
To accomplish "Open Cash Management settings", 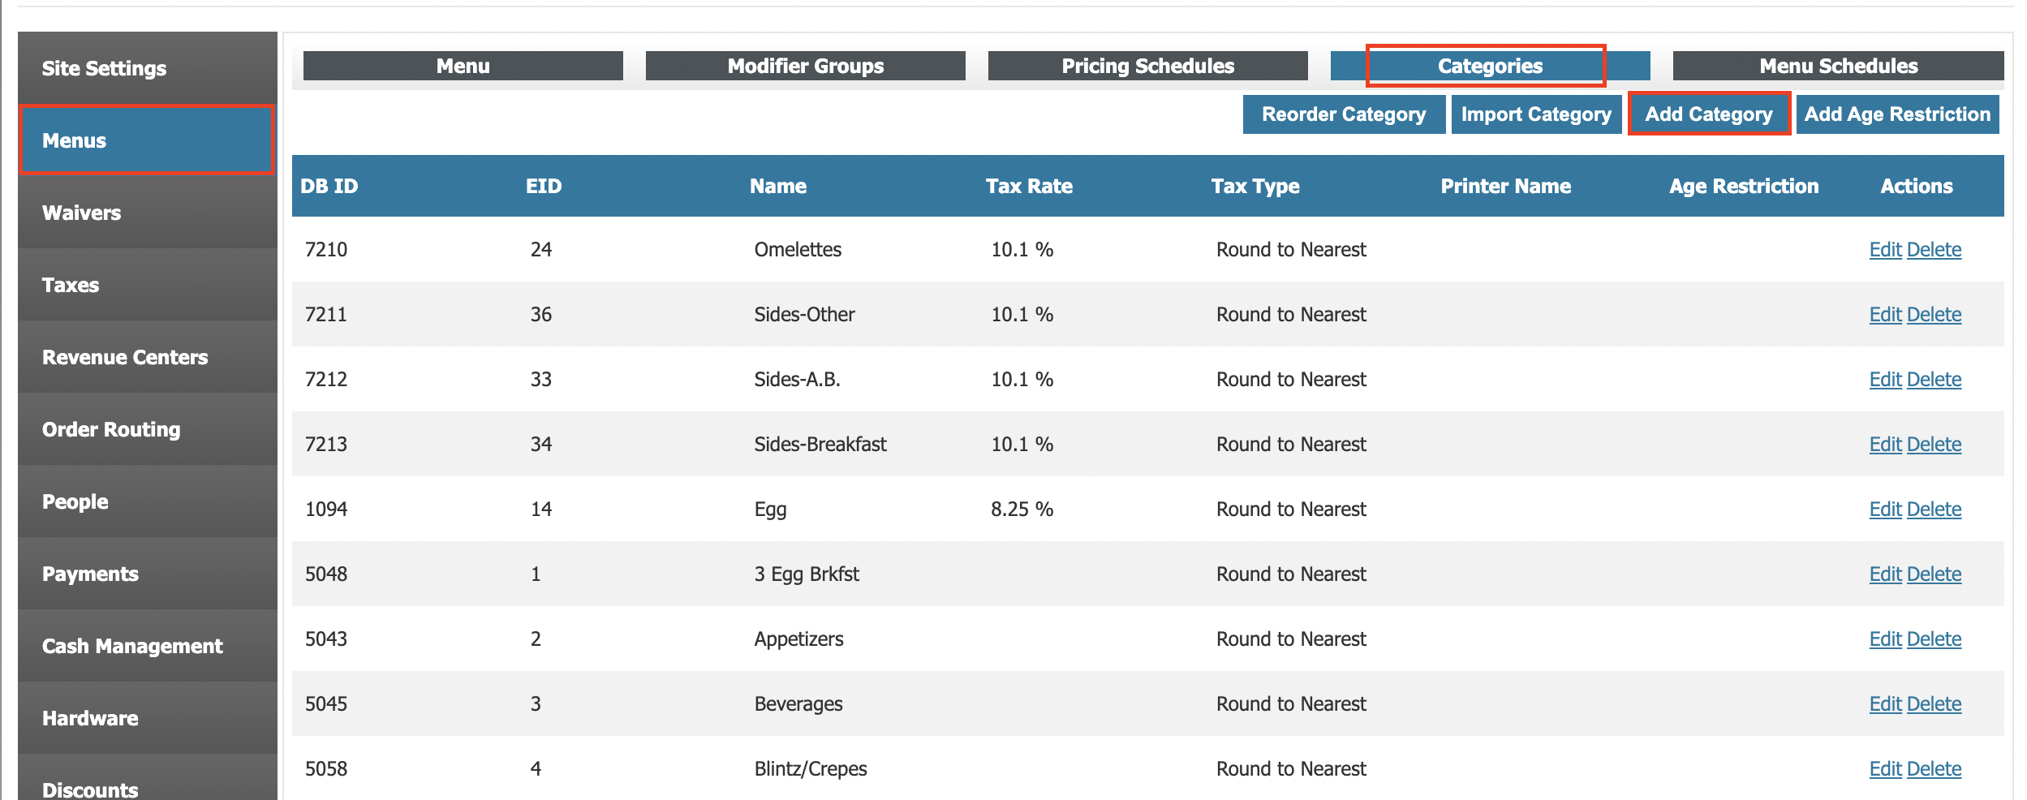I will pos(132,646).
